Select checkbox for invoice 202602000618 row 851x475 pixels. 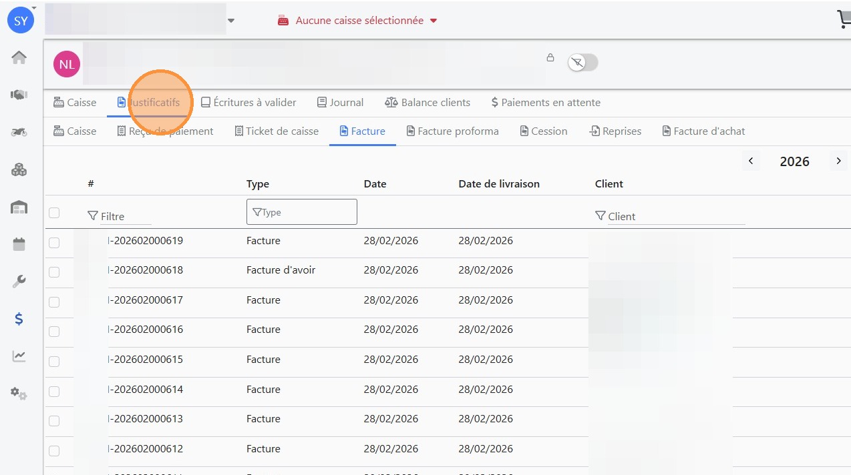click(x=54, y=272)
